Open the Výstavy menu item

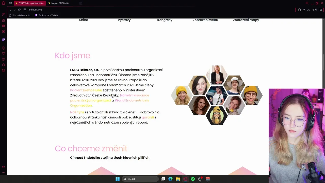(x=124, y=20)
